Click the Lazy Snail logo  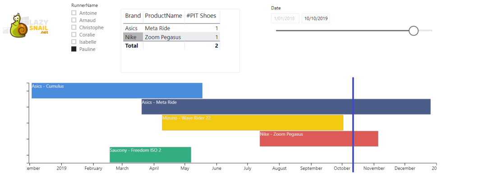25,26
